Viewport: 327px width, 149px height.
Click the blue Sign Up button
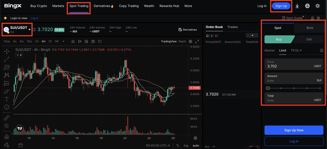(281, 6)
